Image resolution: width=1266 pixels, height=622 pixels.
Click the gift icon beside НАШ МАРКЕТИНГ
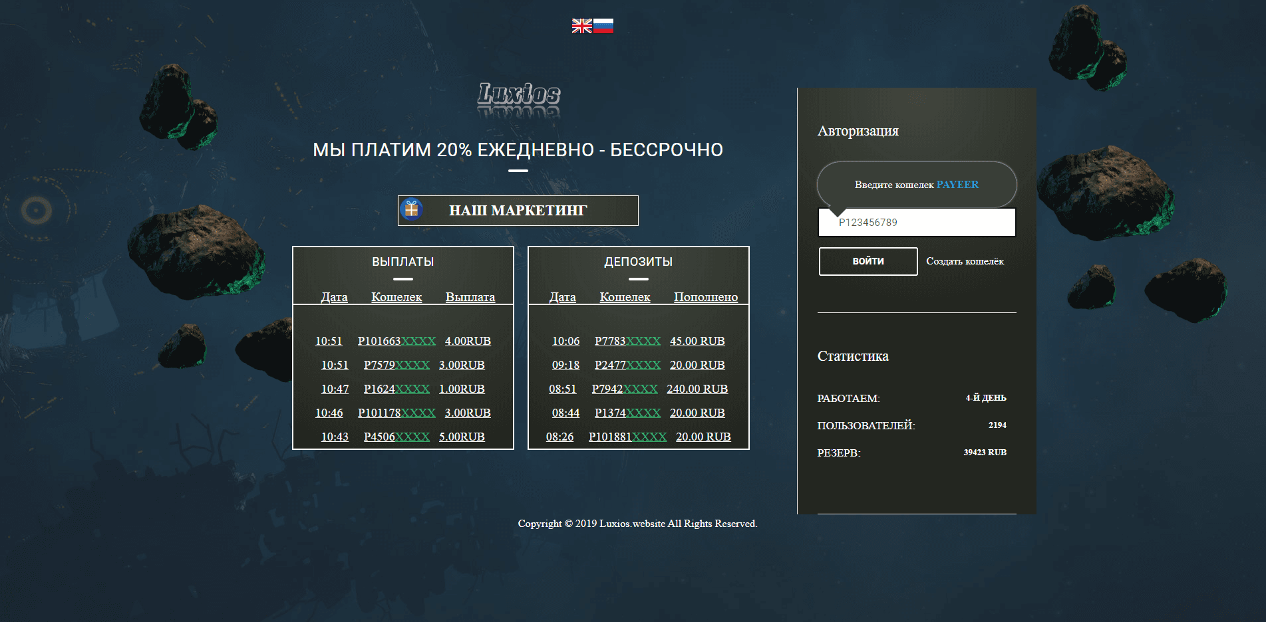click(x=412, y=210)
